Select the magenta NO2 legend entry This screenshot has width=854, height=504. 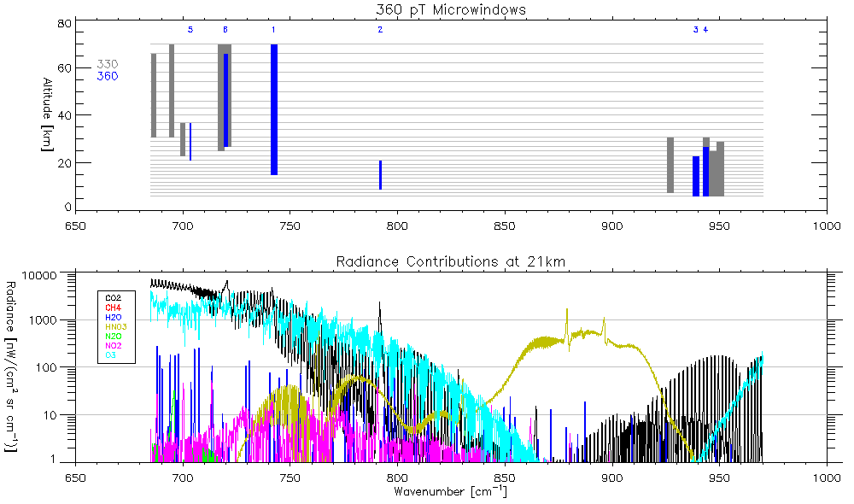coord(113,345)
